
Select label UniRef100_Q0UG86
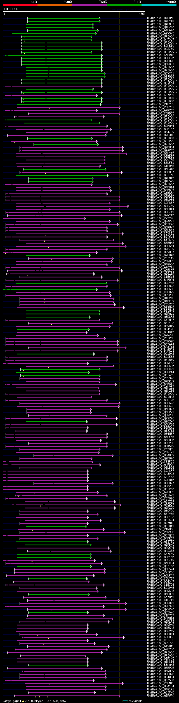[x=161, y=289]
